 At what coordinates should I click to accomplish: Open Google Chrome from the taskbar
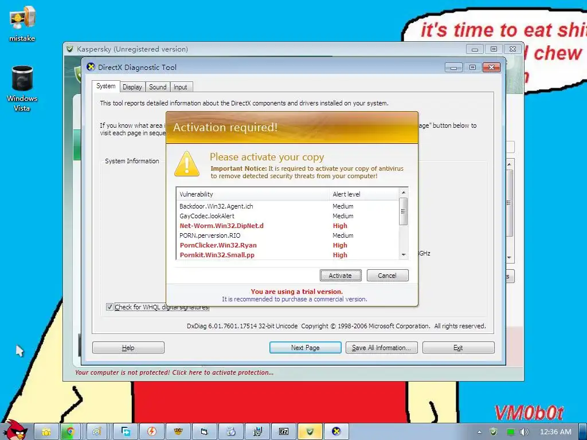[x=70, y=432]
